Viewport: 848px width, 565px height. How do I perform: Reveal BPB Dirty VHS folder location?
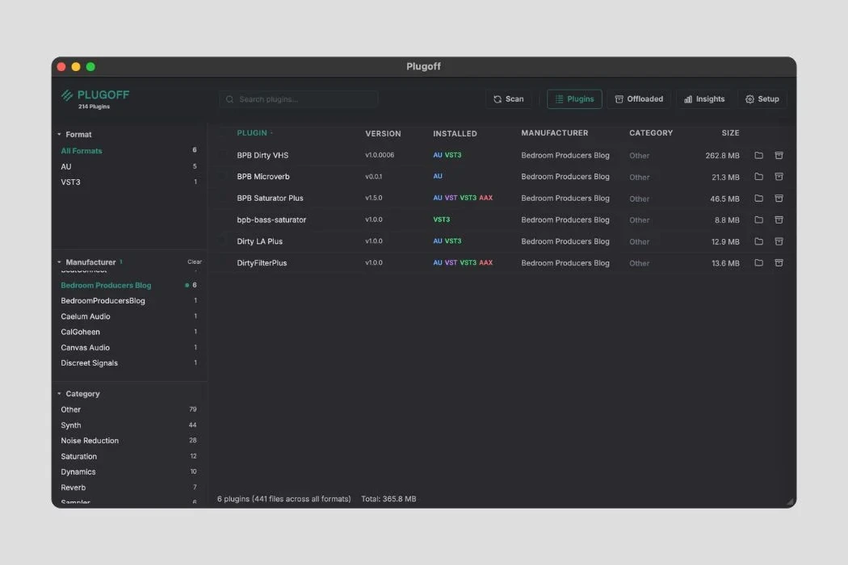pos(758,155)
